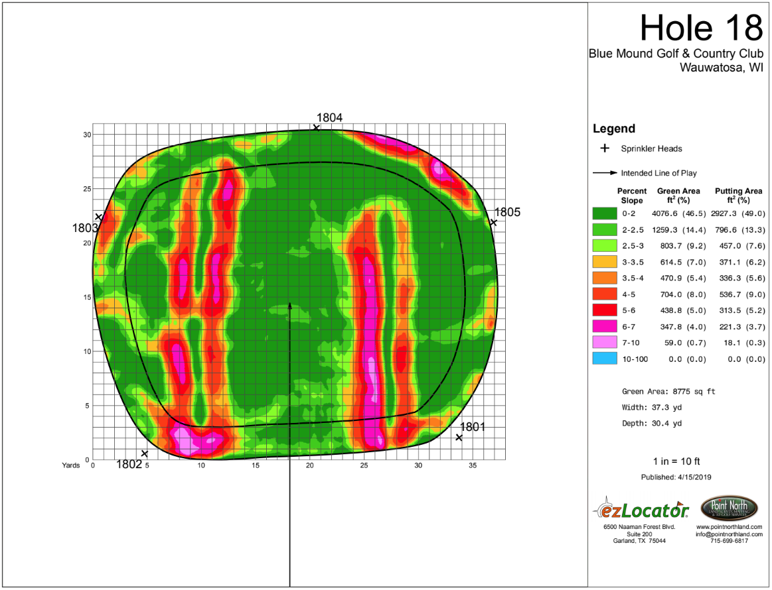Screen dimensions: 772x590
Task: Select the 0-2 dark green legend swatch
Action: tap(605, 213)
